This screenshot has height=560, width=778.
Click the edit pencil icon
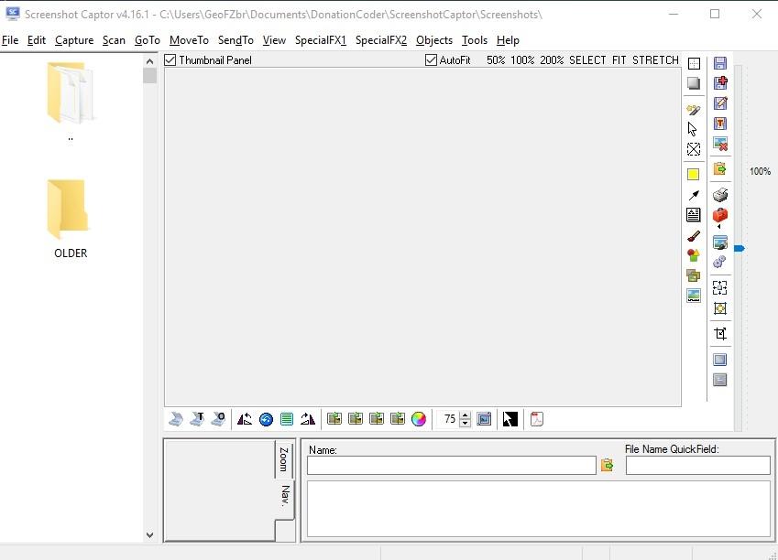720,103
